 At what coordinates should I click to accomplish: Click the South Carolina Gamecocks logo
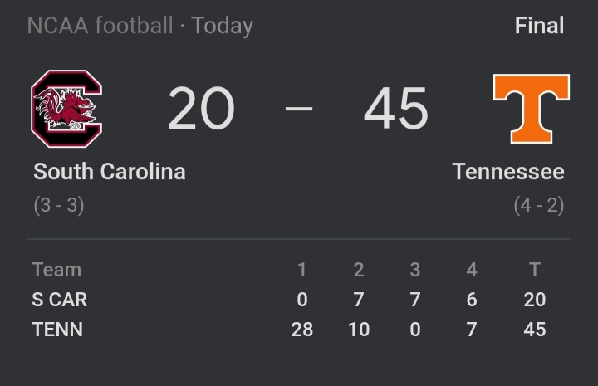click(x=66, y=108)
